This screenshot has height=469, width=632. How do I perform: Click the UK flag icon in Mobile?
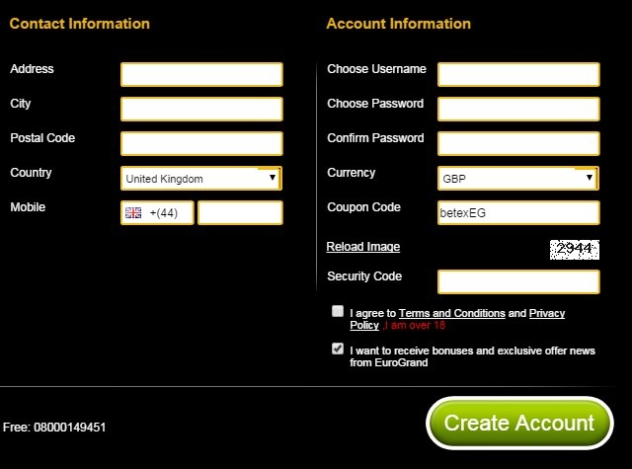133,212
